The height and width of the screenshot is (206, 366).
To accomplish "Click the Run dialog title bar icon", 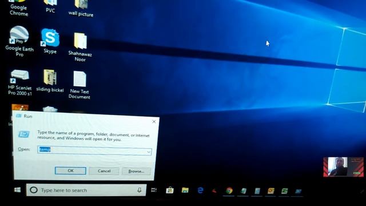I will [19, 116].
